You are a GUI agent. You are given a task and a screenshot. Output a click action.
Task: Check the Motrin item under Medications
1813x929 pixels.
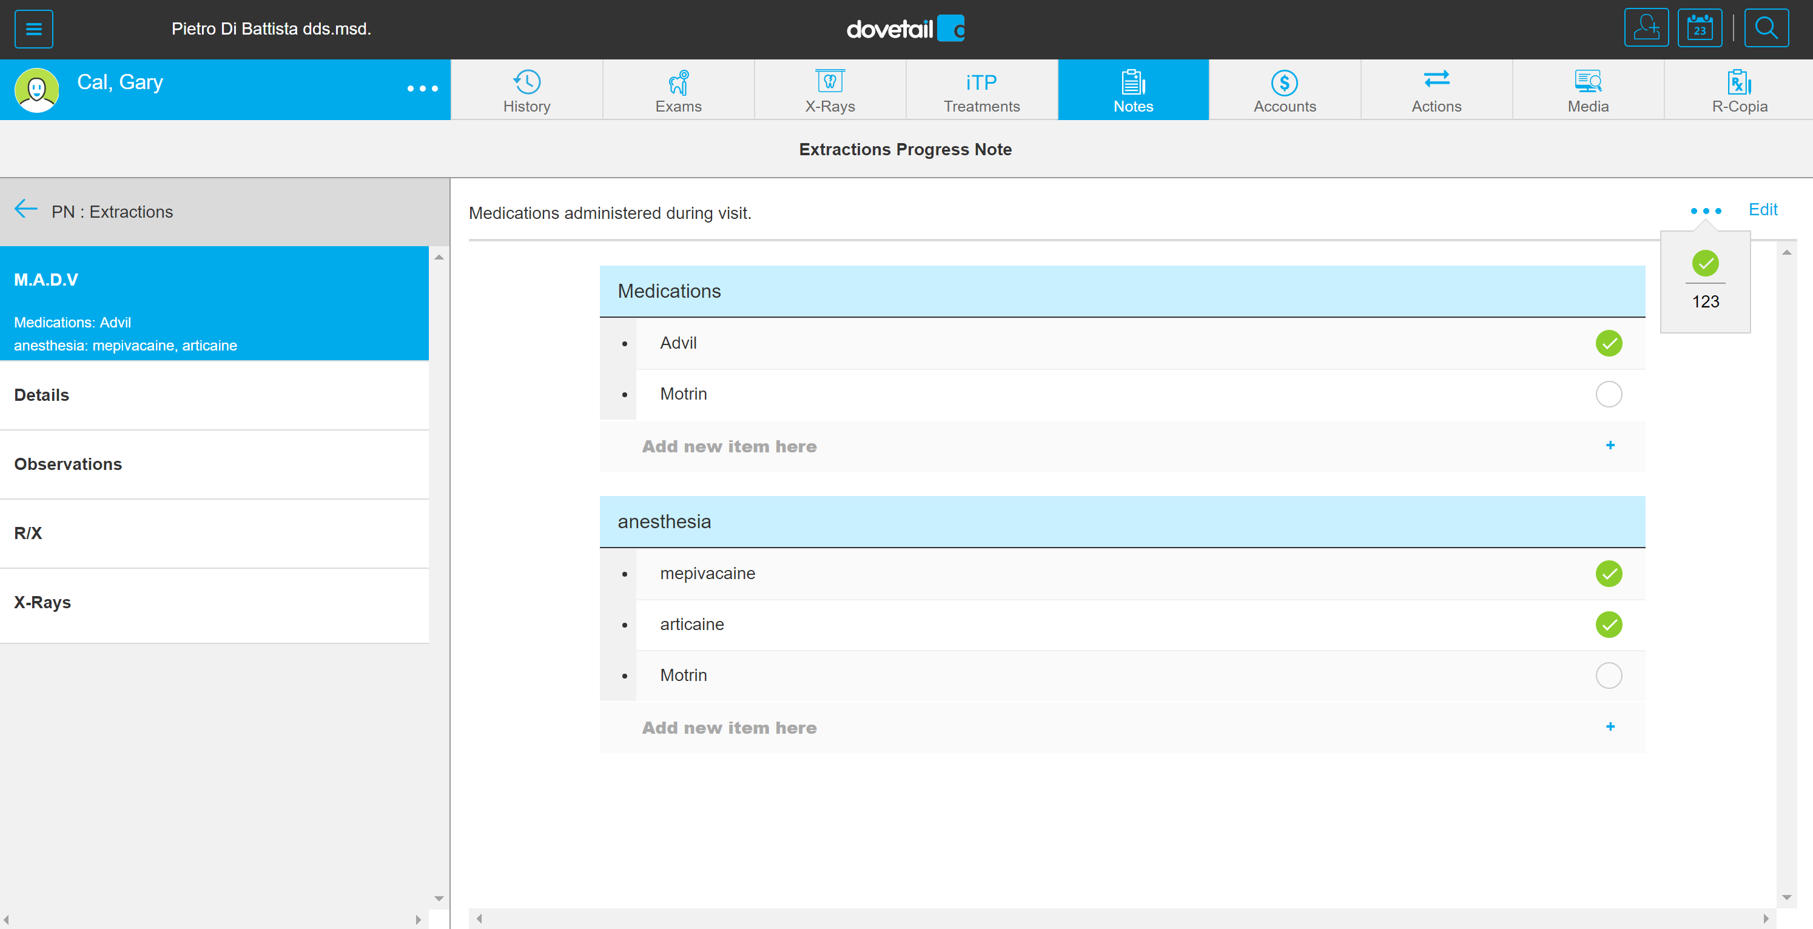(1608, 394)
